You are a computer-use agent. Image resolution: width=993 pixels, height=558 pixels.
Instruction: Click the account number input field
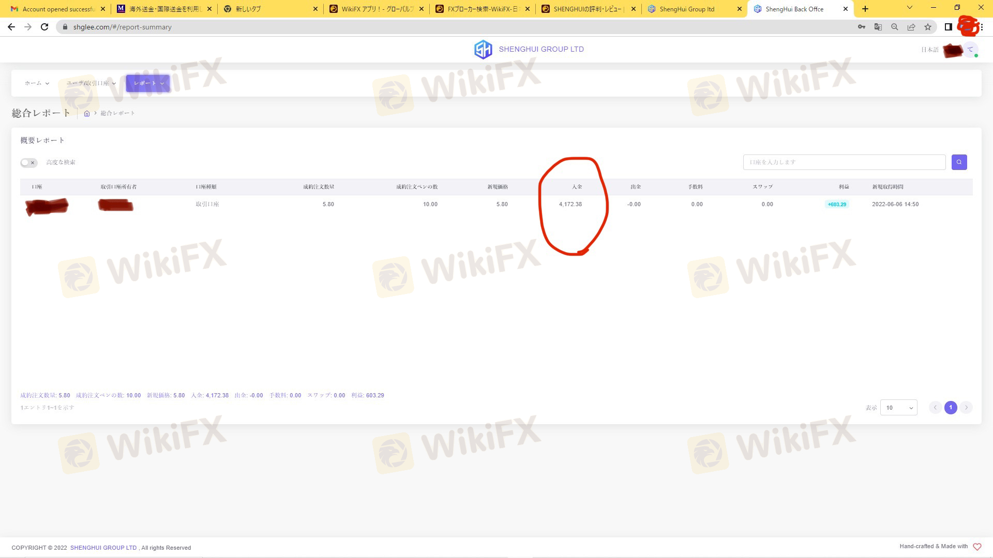[844, 162]
